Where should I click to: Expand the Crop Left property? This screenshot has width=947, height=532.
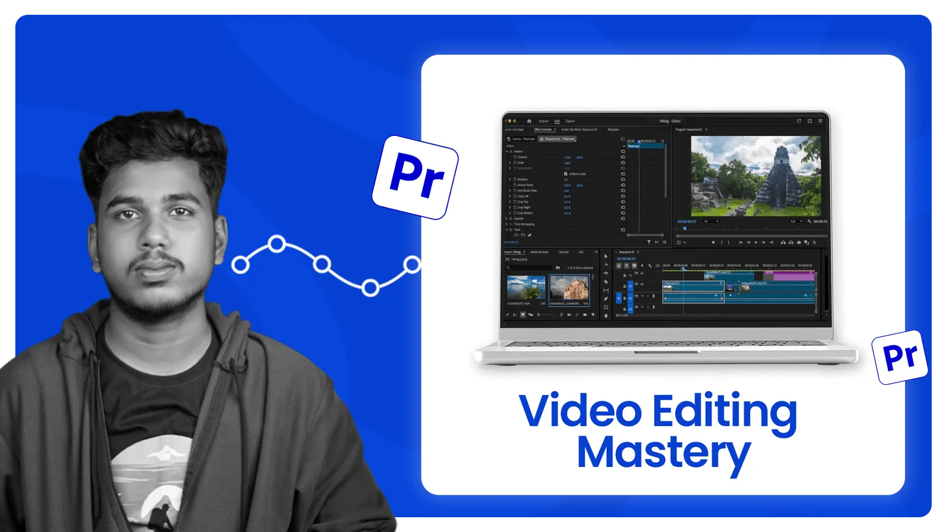point(510,196)
